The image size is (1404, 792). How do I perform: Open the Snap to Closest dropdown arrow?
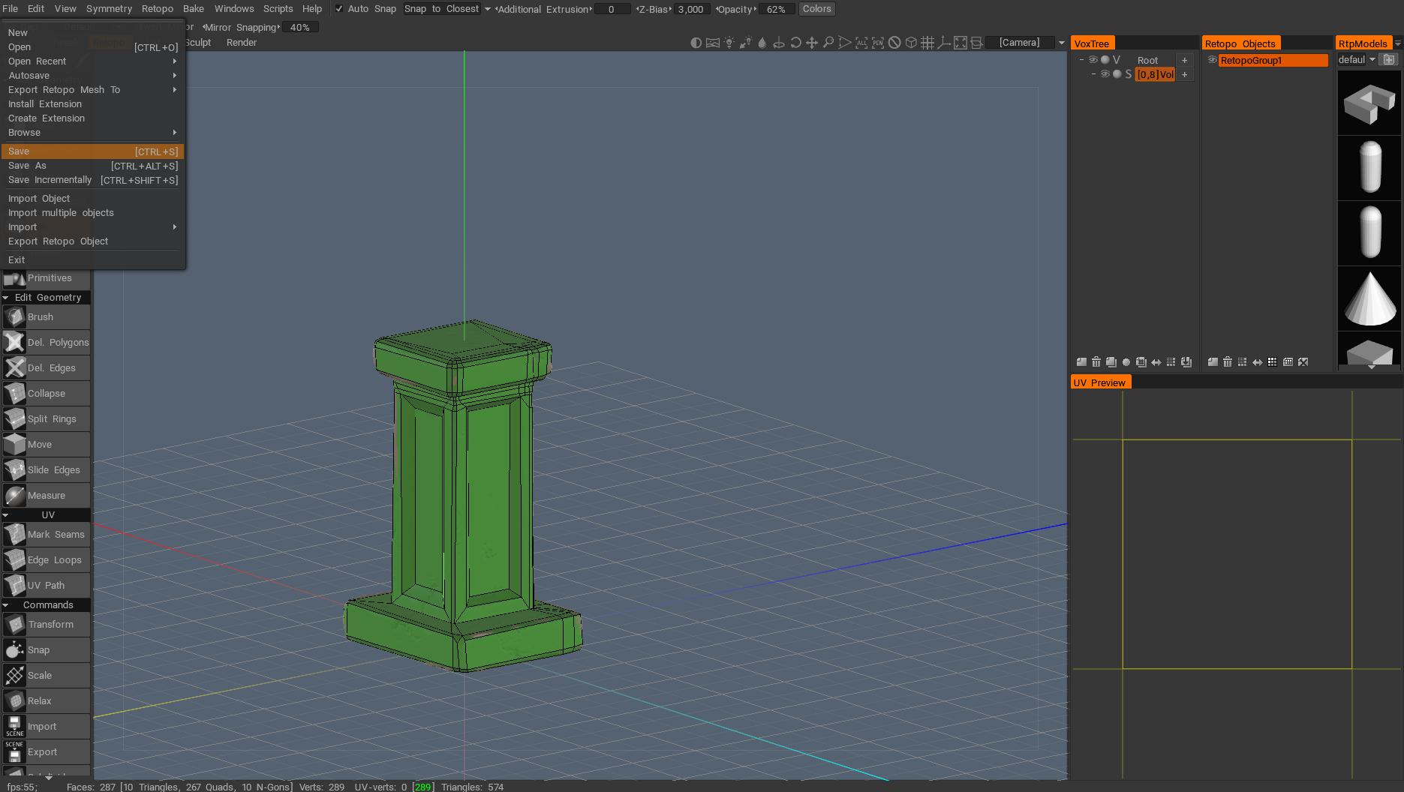coord(487,9)
